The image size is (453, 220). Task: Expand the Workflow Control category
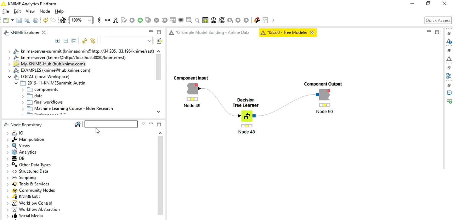click(x=8, y=203)
